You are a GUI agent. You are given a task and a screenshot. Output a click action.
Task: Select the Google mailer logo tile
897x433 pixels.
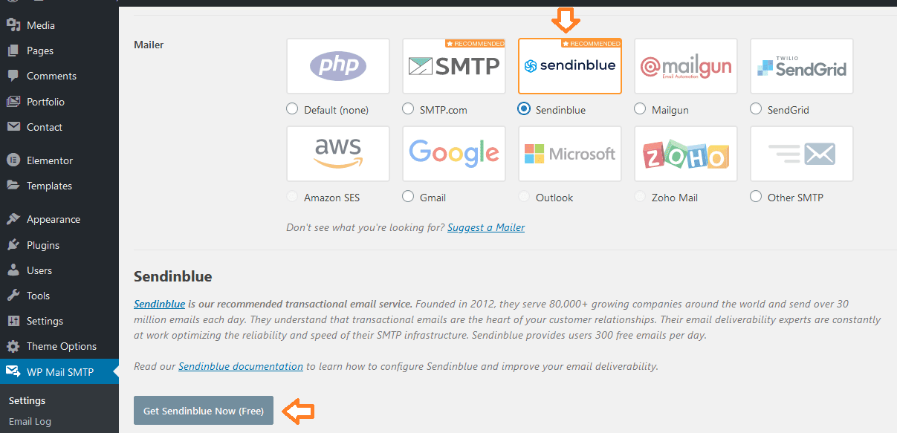tap(454, 154)
